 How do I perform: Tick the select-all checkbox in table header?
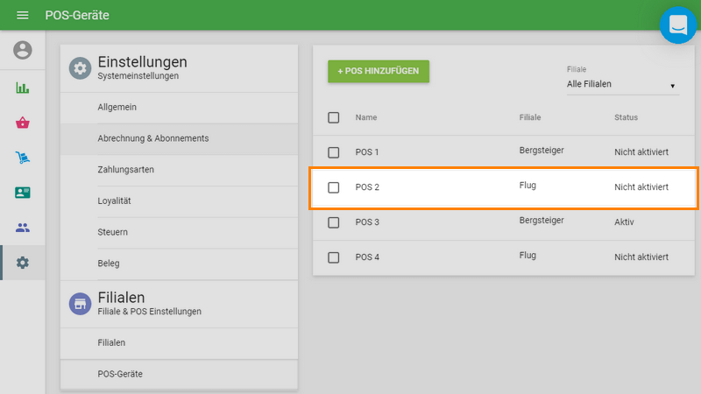click(334, 117)
